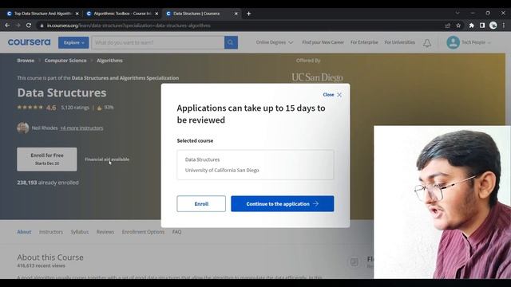
Task: Click 'Continue to the application' button
Action: click(282, 204)
